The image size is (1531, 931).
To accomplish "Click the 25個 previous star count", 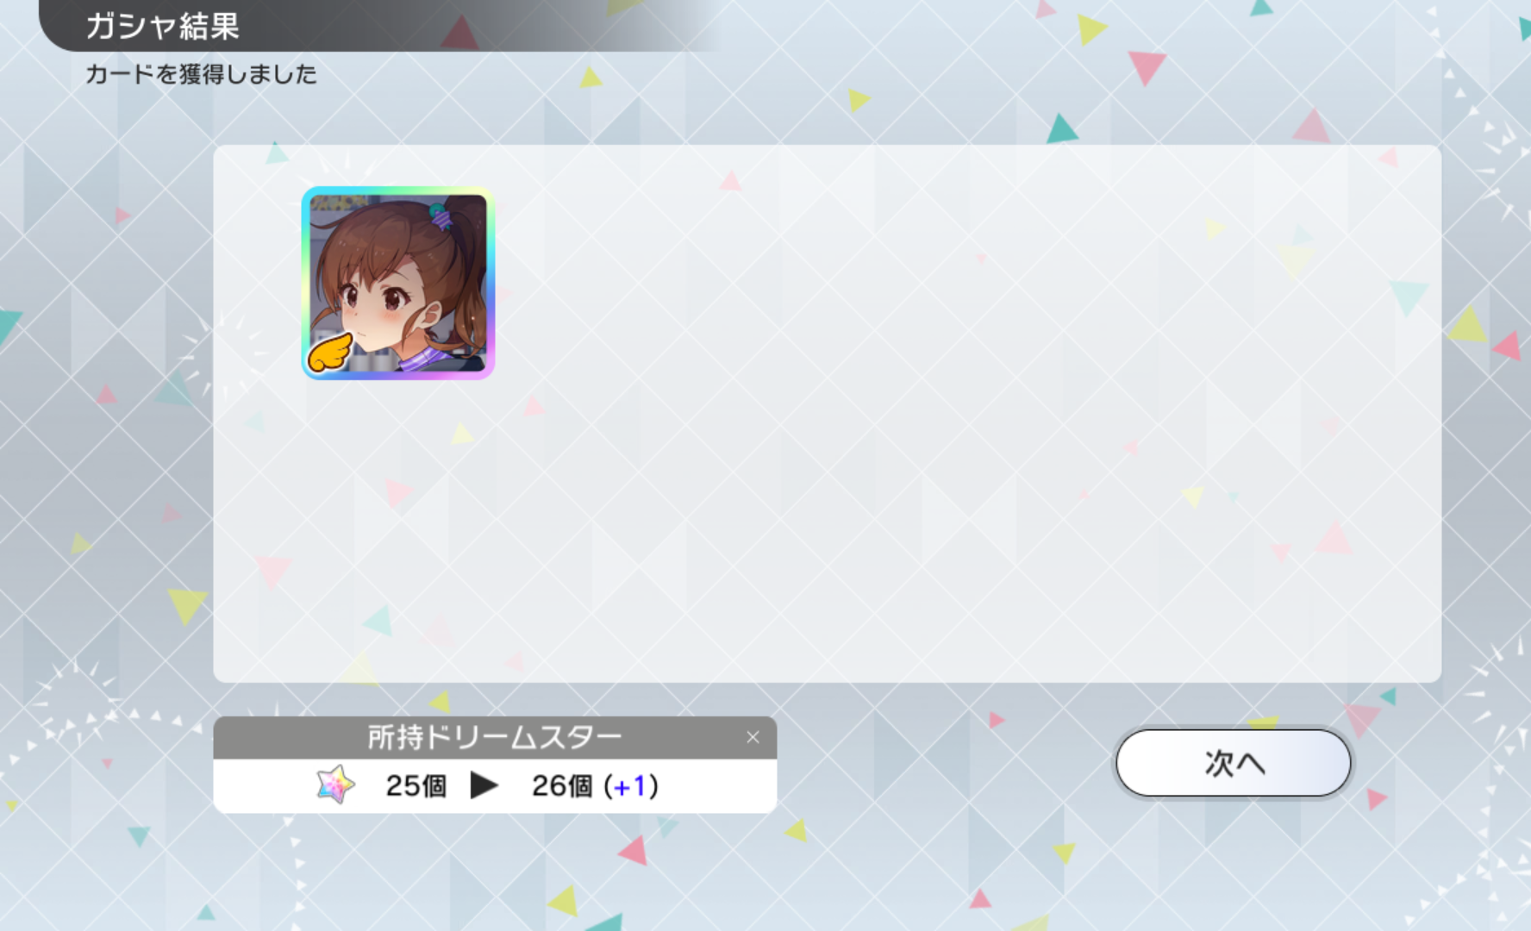I will click(x=416, y=785).
